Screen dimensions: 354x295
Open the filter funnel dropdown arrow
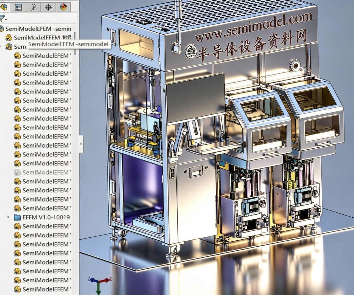(x=6, y=20)
